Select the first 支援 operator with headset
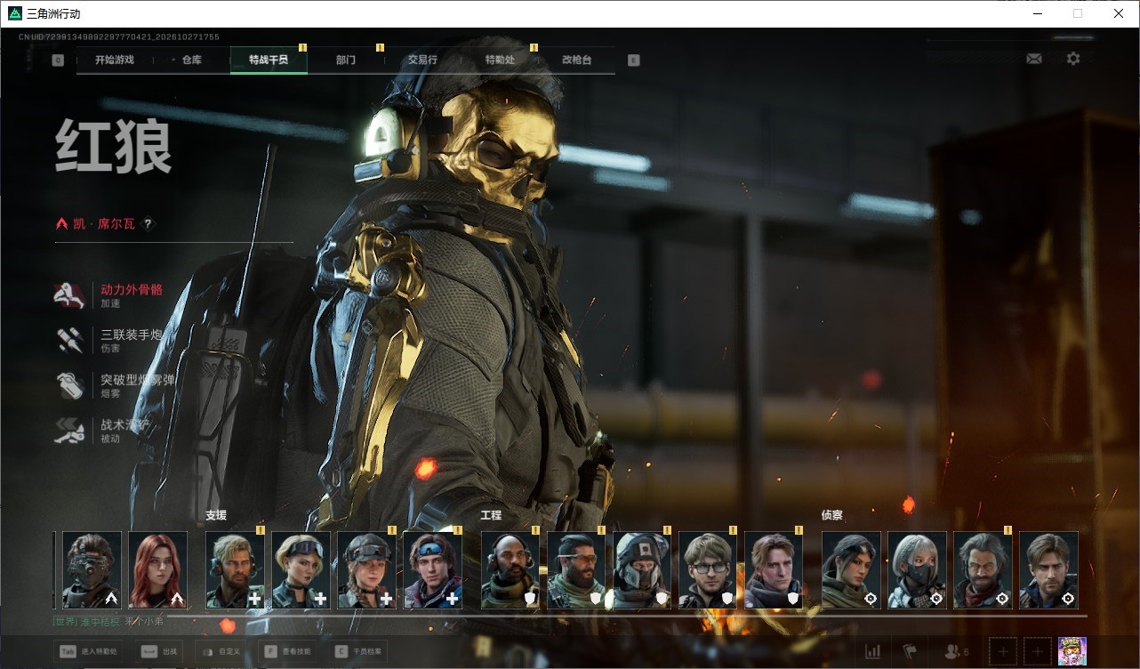The width and height of the screenshot is (1140, 669). 236,570
